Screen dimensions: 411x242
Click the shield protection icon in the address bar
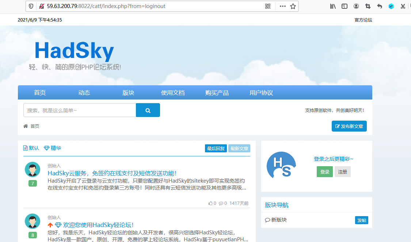tap(31, 6)
